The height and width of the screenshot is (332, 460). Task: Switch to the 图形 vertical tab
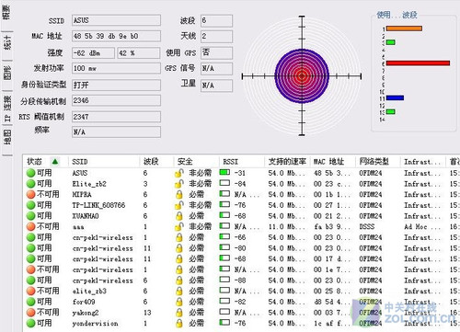tap(6, 73)
